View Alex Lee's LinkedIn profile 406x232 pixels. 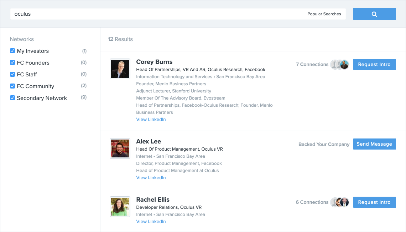(151, 178)
